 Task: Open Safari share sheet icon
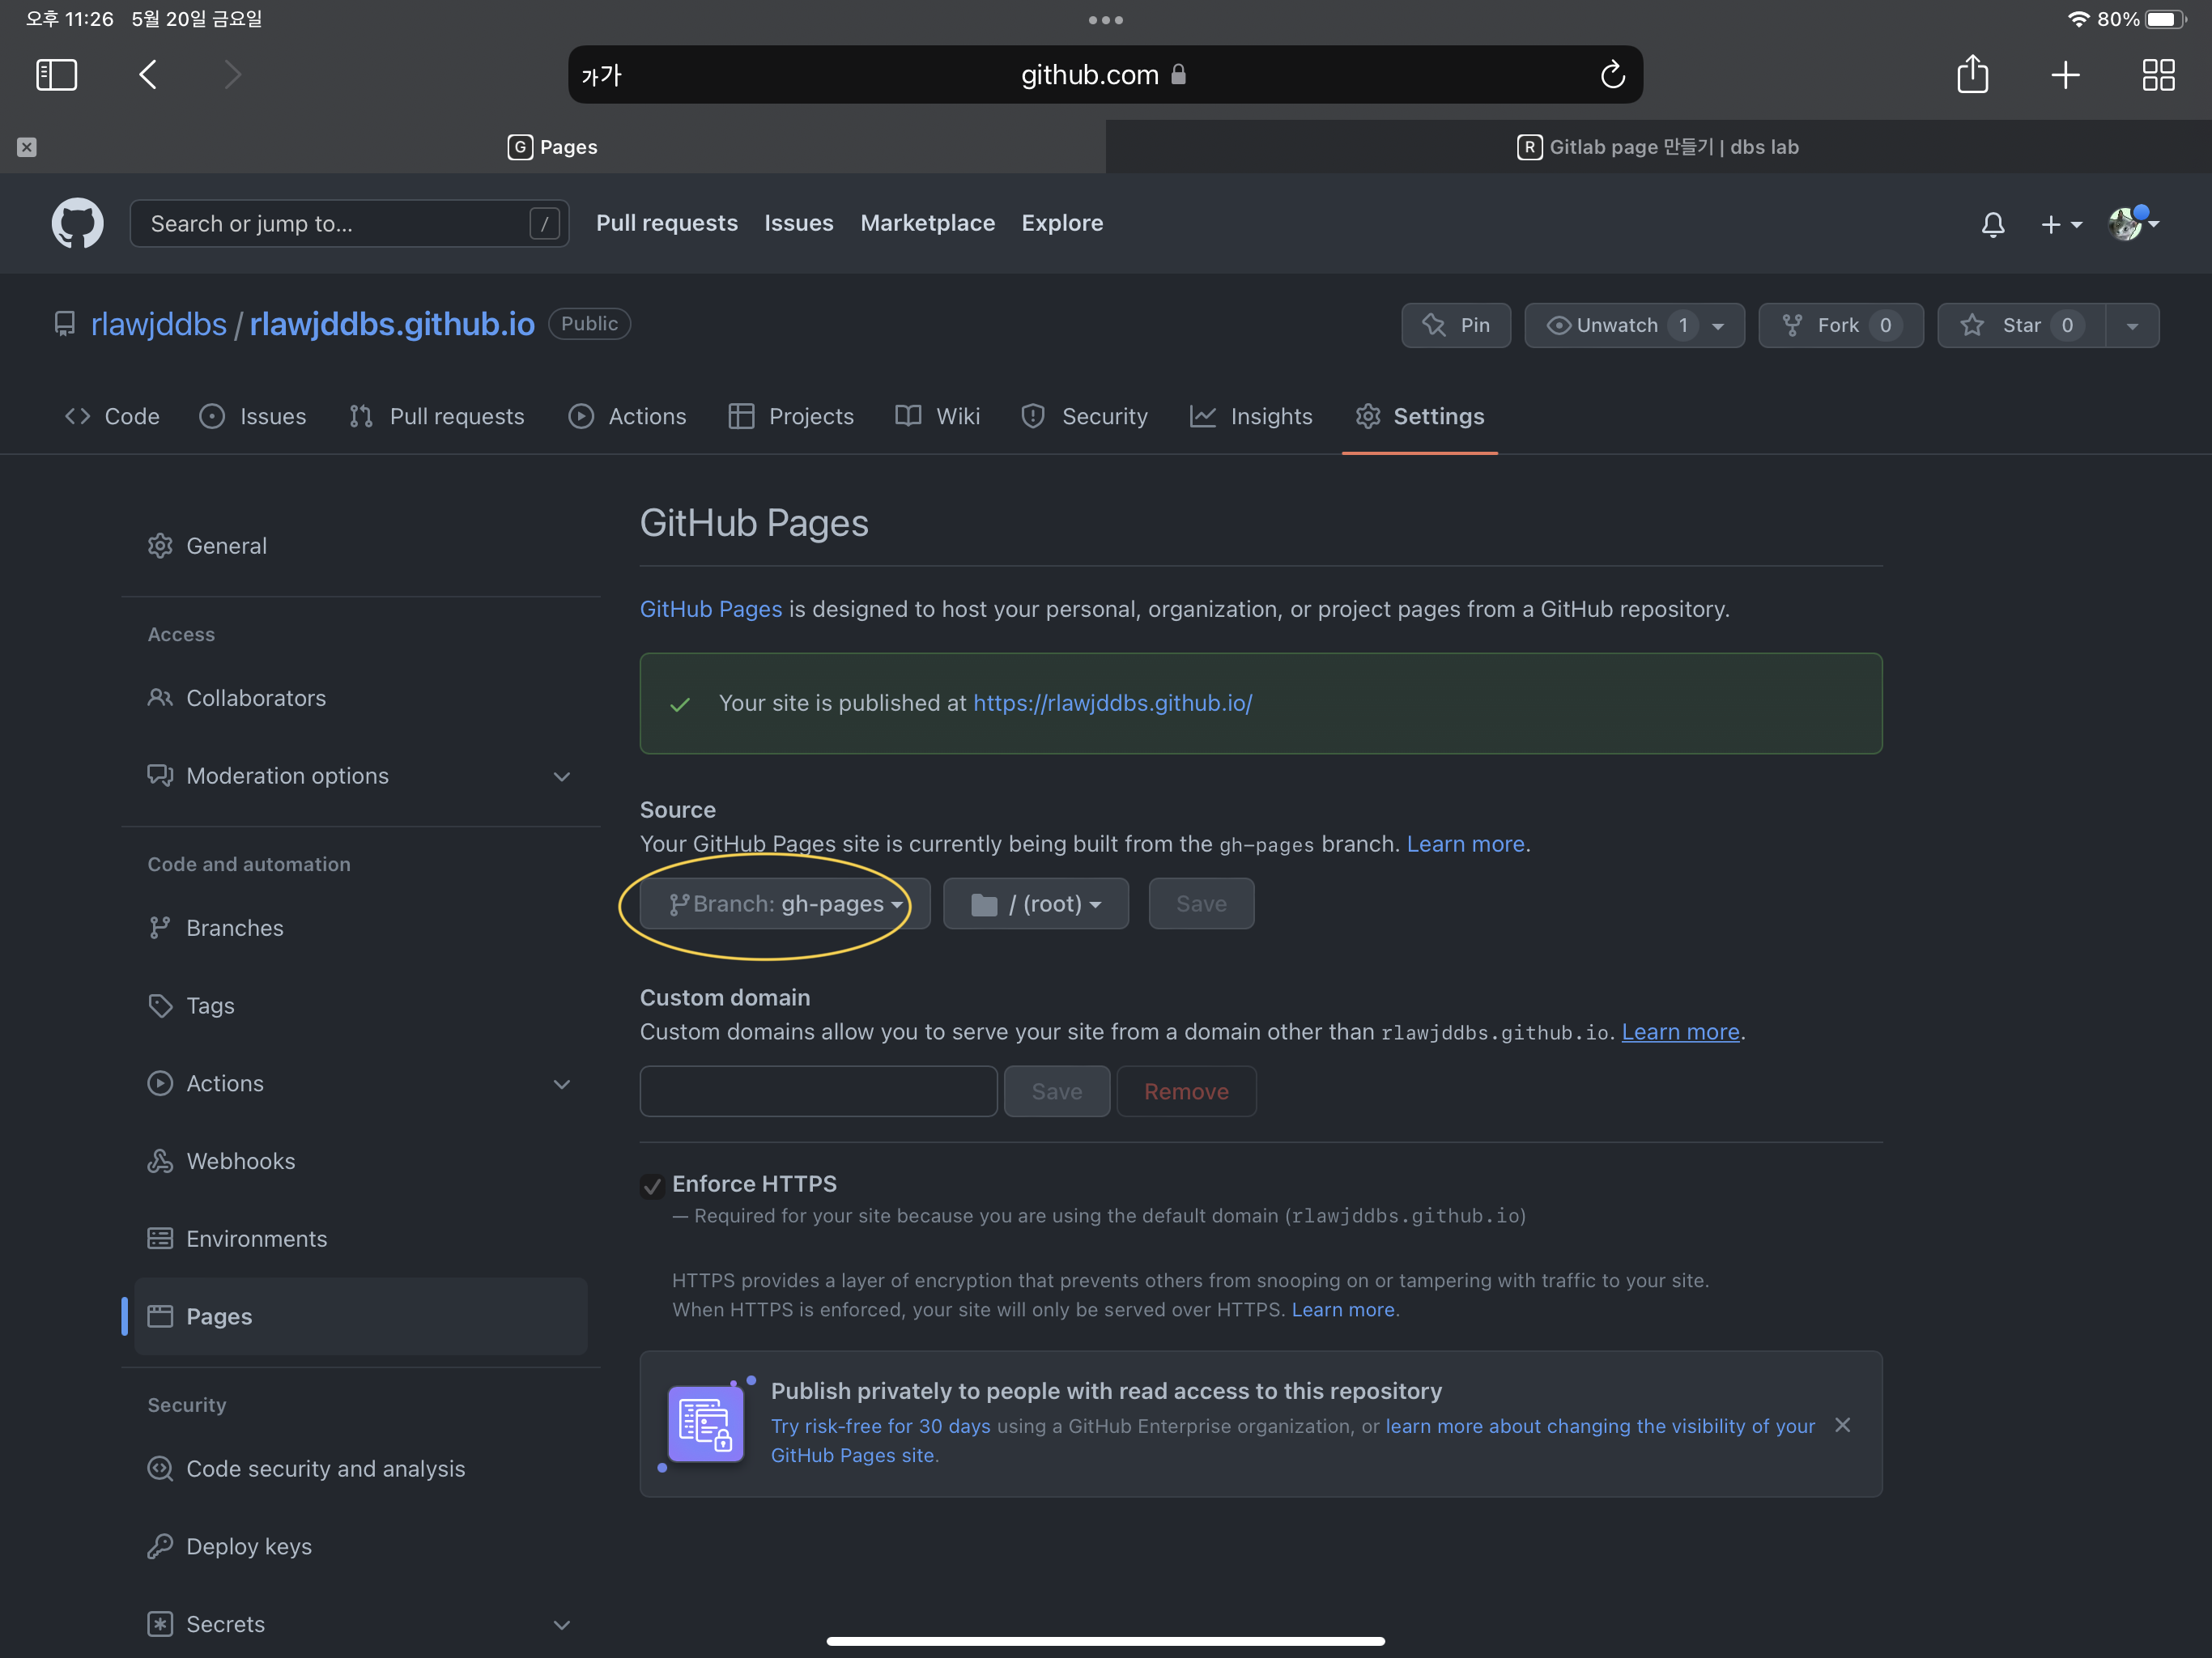[x=1972, y=74]
